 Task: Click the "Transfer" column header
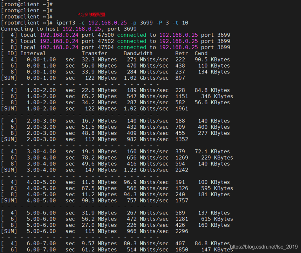pyautogui.click(x=95, y=54)
